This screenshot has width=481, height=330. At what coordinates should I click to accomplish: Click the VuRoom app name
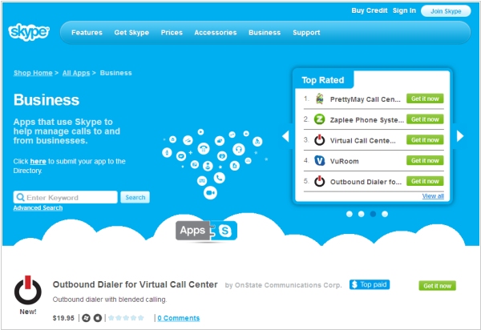344,161
